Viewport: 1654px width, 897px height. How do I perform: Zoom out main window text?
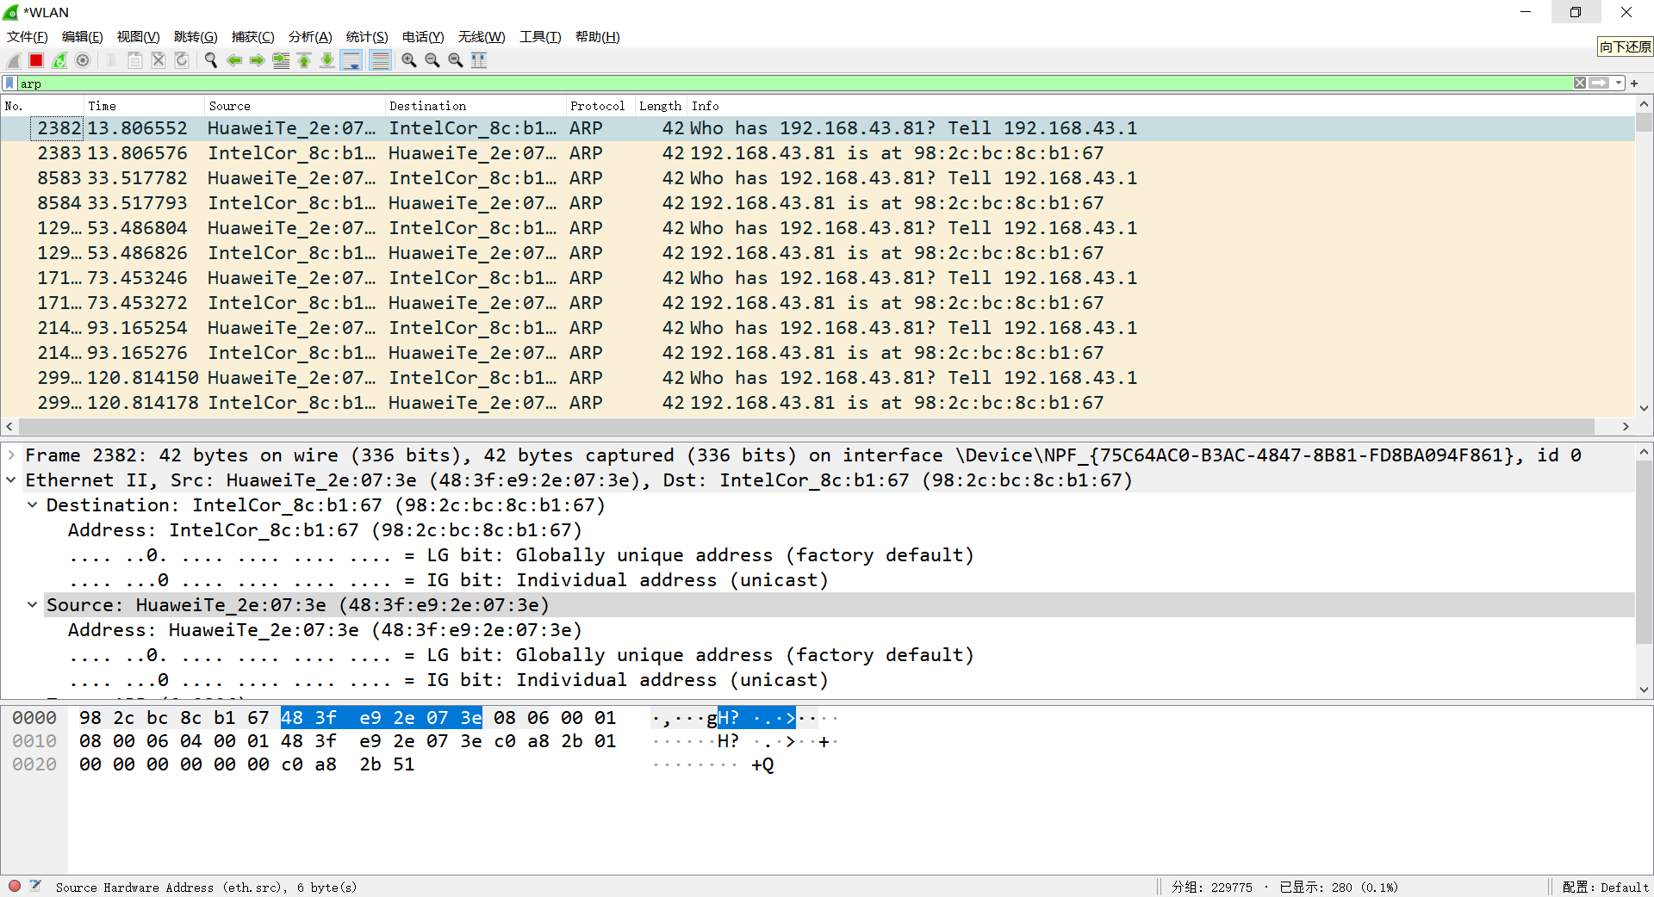pyautogui.click(x=432, y=60)
